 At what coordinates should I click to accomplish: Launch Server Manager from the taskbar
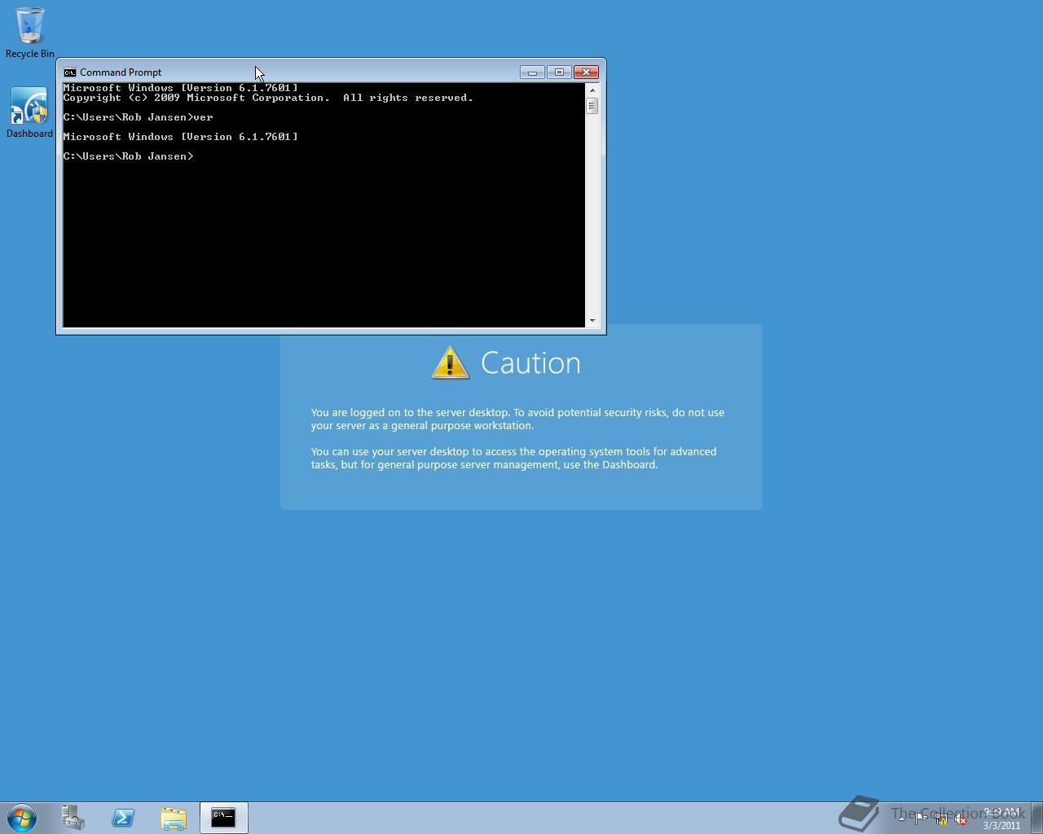[73, 818]
